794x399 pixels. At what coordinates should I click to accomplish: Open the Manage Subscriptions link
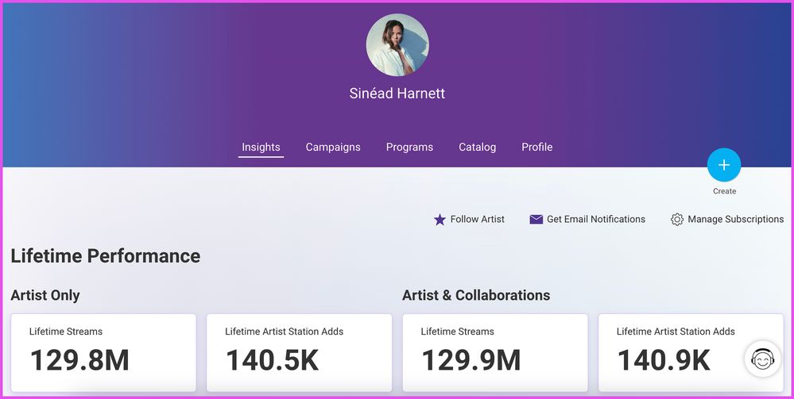pos(735,219)
